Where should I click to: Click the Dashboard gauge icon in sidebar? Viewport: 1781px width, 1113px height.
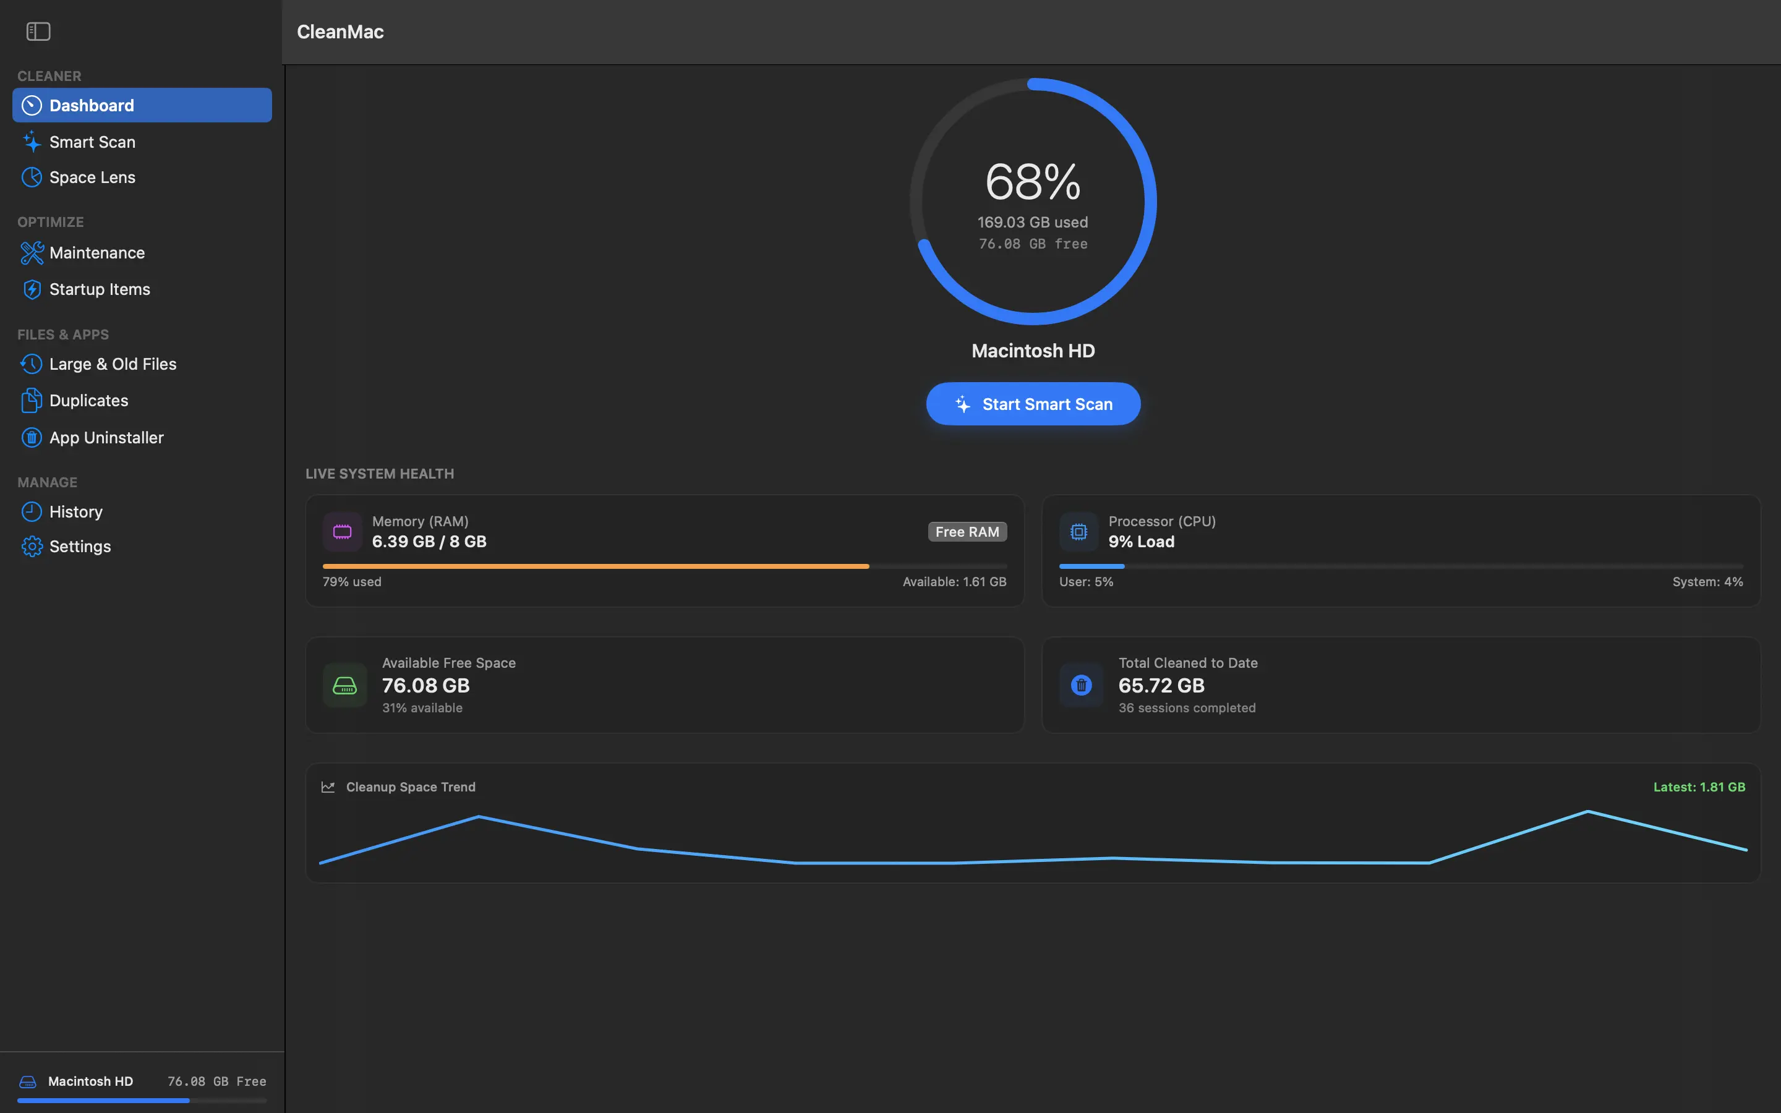point(32,105)
